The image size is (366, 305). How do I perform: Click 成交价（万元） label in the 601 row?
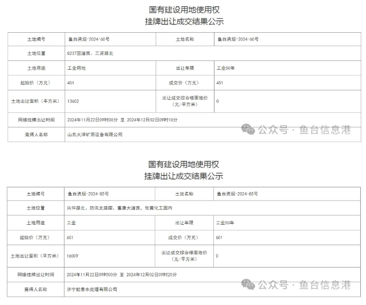pos(183,237)
